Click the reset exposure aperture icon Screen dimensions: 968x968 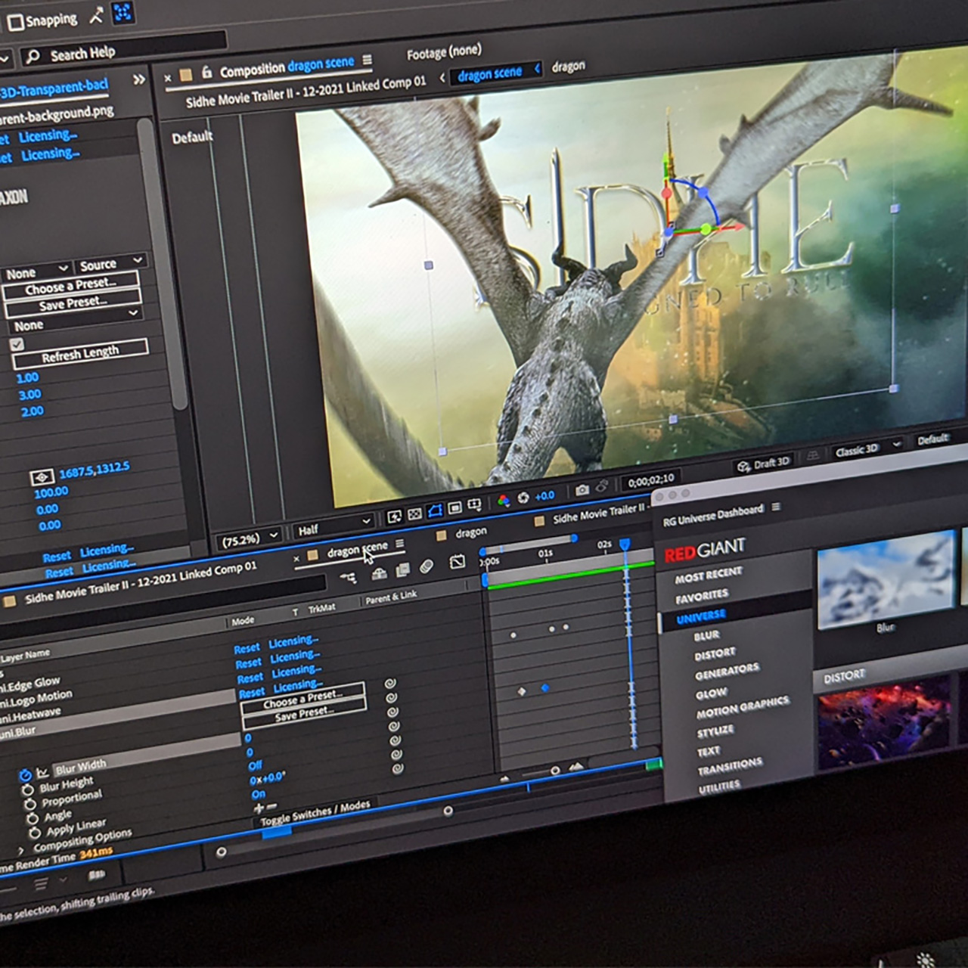point(523,498)
